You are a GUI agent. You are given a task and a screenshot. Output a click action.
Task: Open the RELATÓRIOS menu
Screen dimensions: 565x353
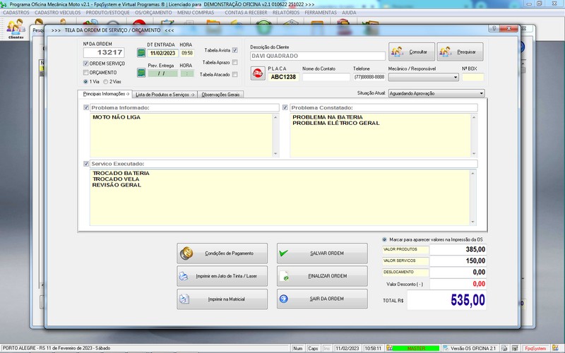click(286, 13)
